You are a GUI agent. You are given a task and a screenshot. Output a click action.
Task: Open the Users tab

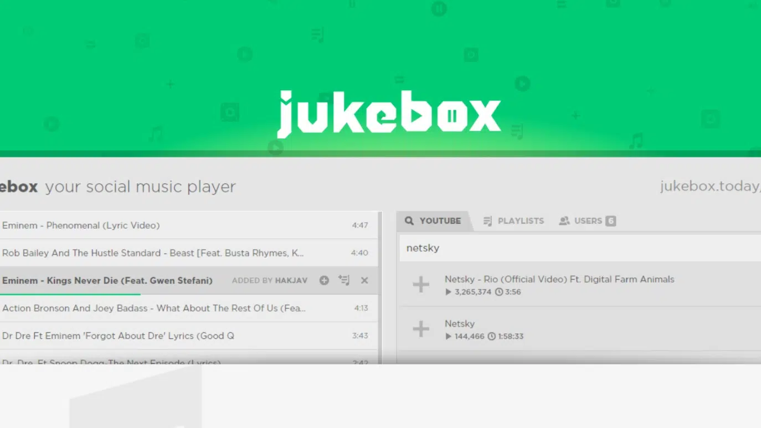pyautogui.click(x=588, y=221)
